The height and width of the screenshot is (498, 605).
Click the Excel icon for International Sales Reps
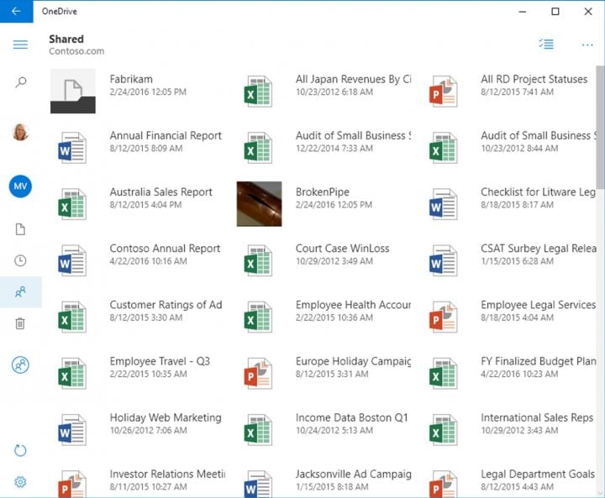444,430
